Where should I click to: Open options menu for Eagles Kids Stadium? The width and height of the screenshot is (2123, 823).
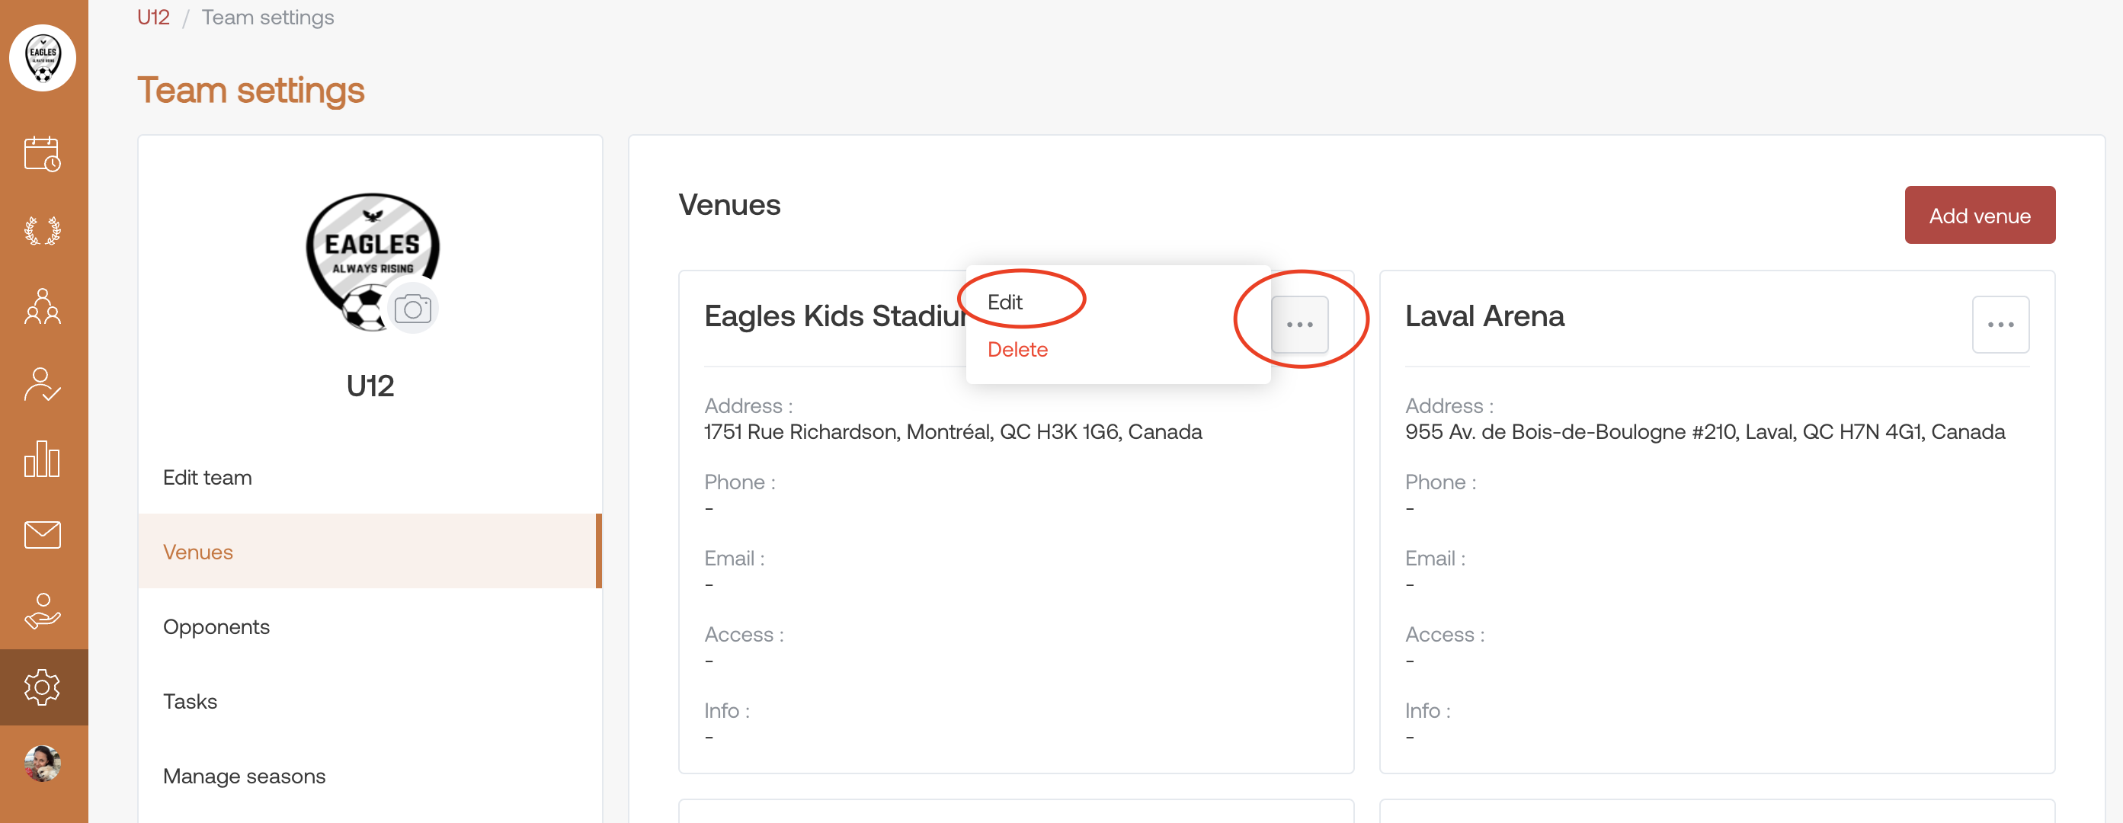(x=1300, y=325)
